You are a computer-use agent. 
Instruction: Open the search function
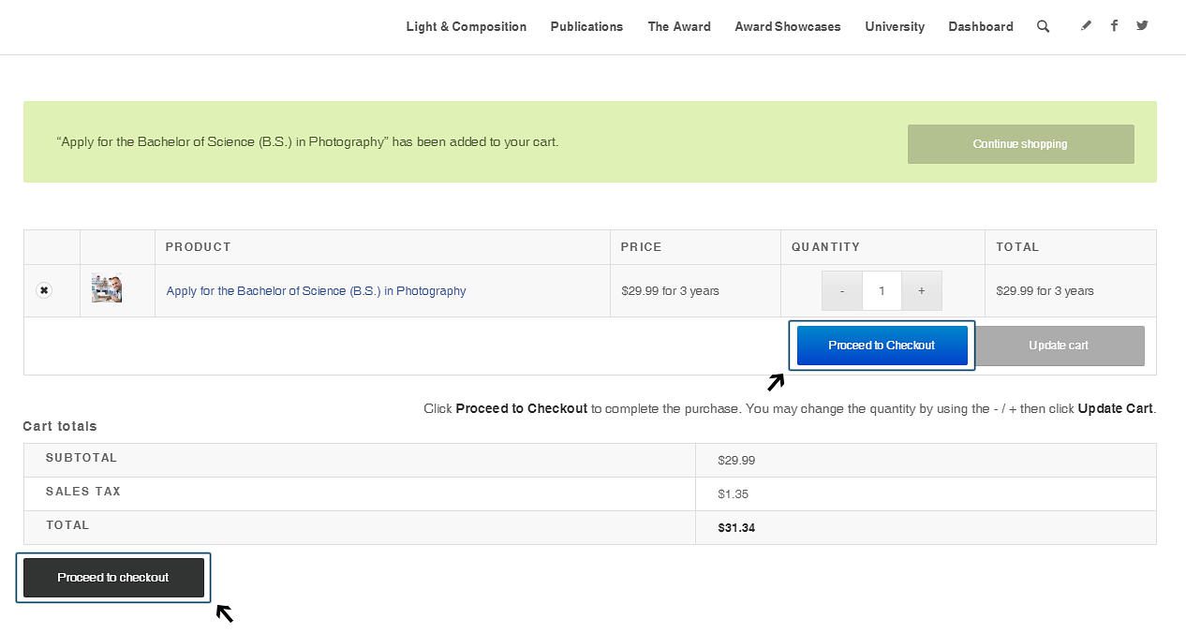tap(1043, 26)
